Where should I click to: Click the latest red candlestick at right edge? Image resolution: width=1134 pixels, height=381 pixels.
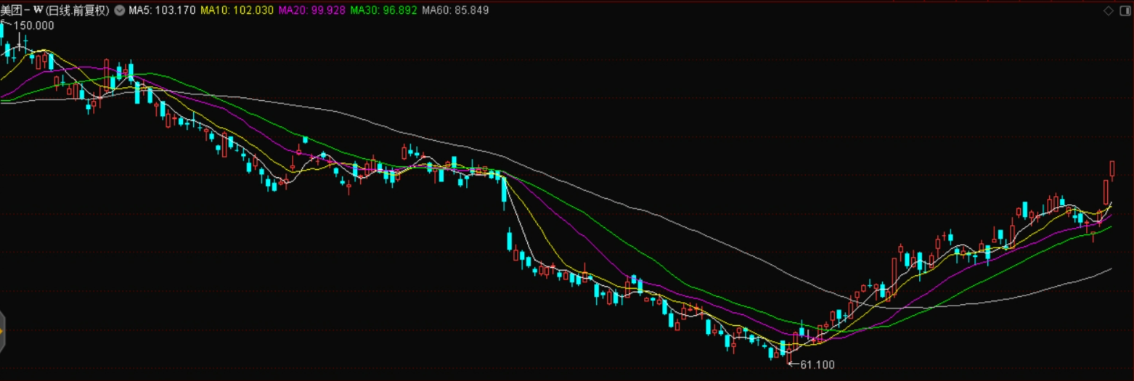coord(1112,171)
